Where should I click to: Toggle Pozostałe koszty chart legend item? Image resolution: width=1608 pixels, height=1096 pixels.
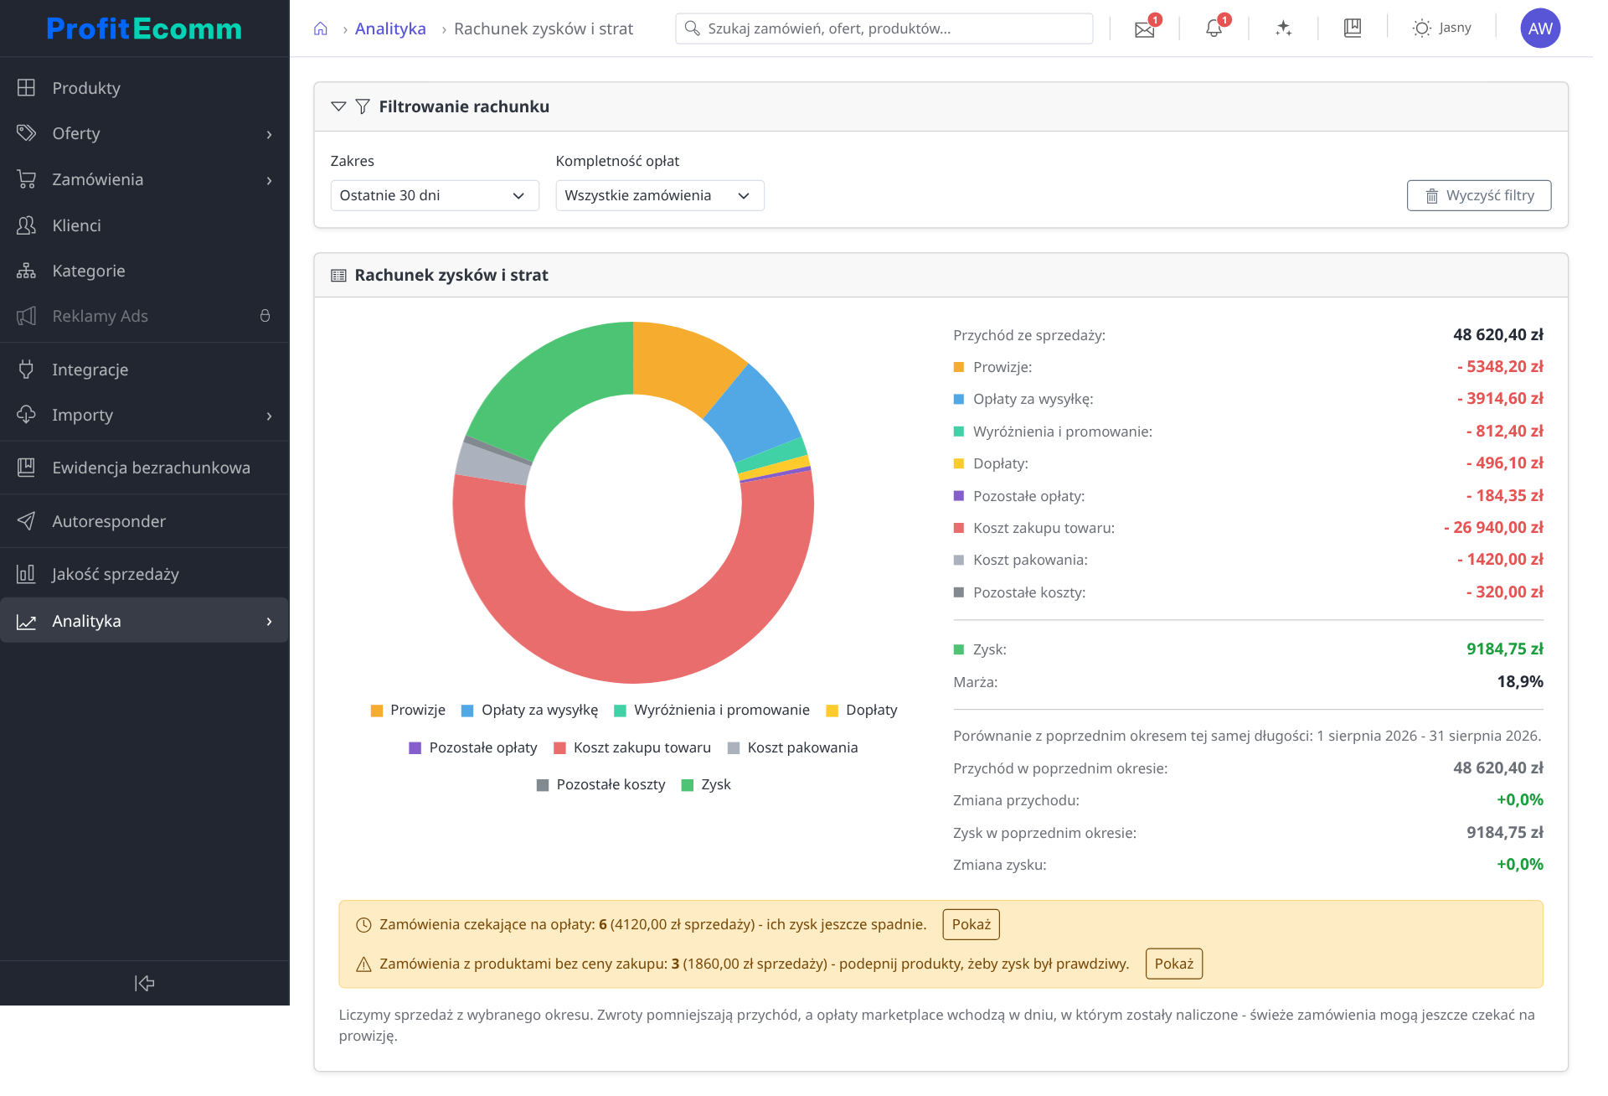pyautogui.click(x=600, y=785)
